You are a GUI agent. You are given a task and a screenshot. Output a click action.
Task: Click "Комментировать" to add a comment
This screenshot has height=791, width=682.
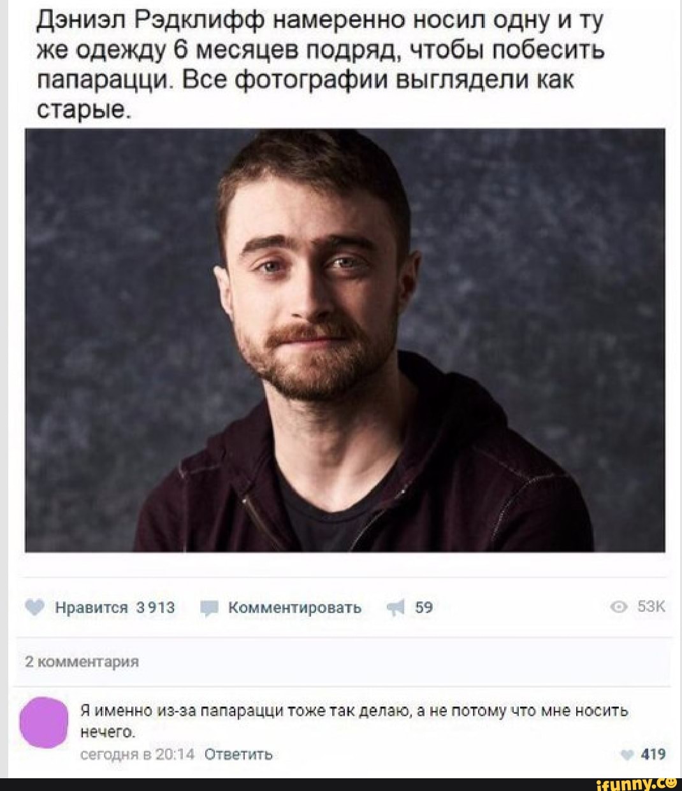coord(295,608)
